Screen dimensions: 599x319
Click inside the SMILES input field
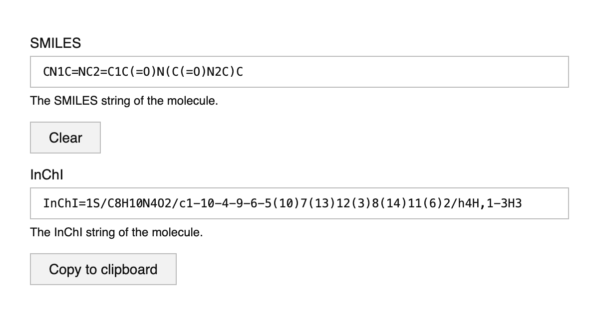[299, 72]
